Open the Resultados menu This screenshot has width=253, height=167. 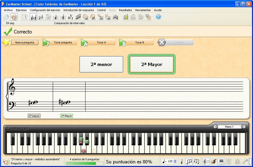pos(125,10)
